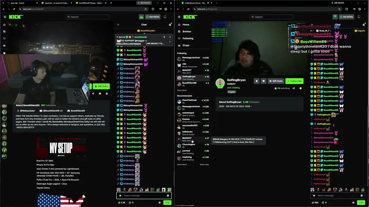Open chat users icon in right window chat header
The height and width of the screenshot is (207, 369).
click(364, 25)
